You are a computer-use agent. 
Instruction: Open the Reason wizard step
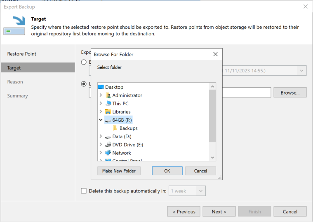pyautogui.click(x=15, y=82)
